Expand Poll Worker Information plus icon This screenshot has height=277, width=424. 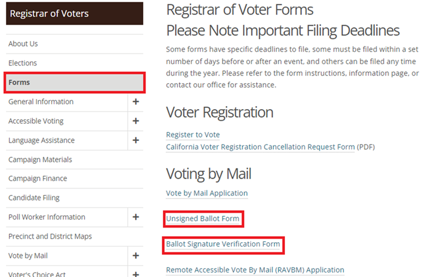(135, 217)
